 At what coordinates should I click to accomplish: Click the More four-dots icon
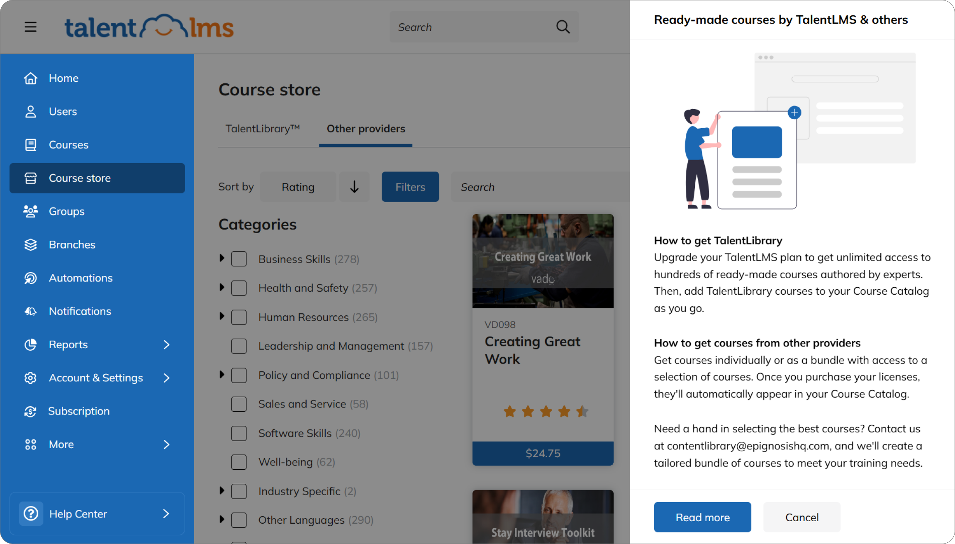(x=31, y=444)
